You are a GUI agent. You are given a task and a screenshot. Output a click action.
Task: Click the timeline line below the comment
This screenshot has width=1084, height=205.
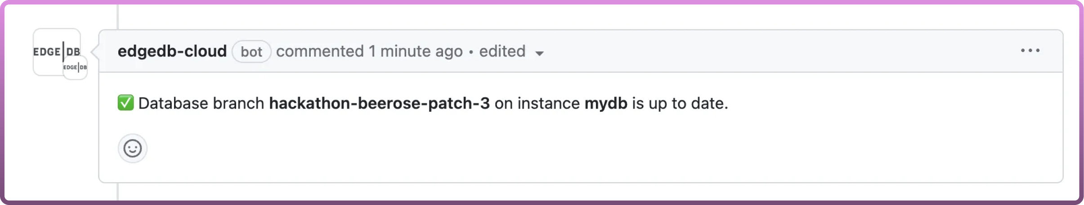pos(118,192)
